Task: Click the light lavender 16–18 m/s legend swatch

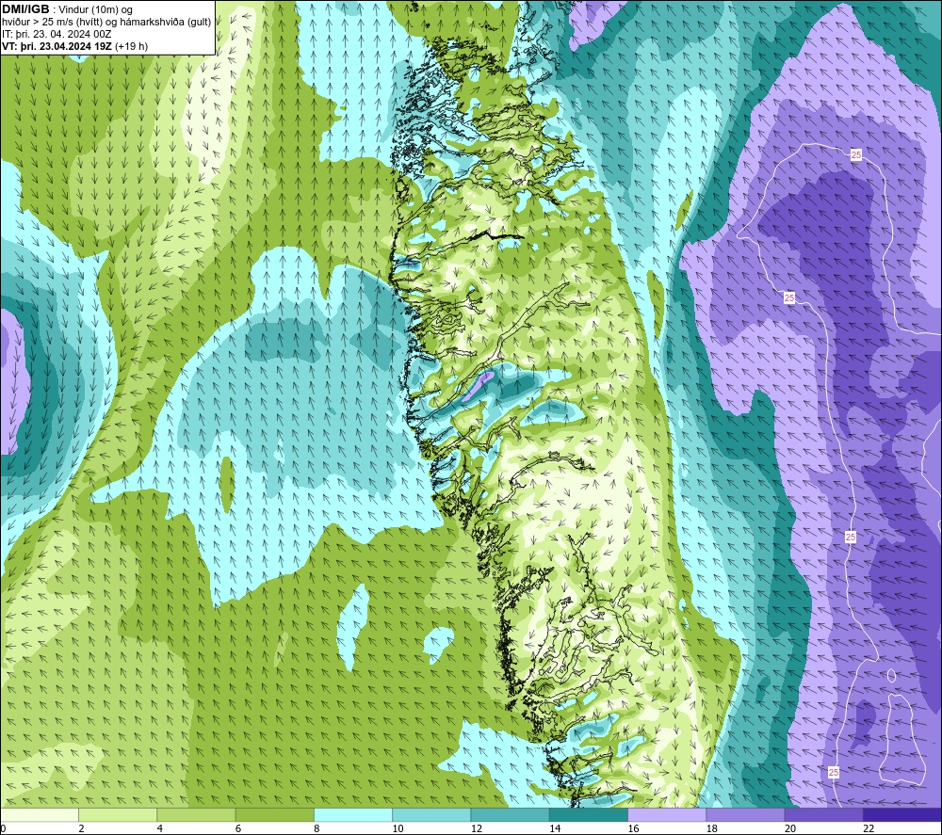Action: (667, 814)
